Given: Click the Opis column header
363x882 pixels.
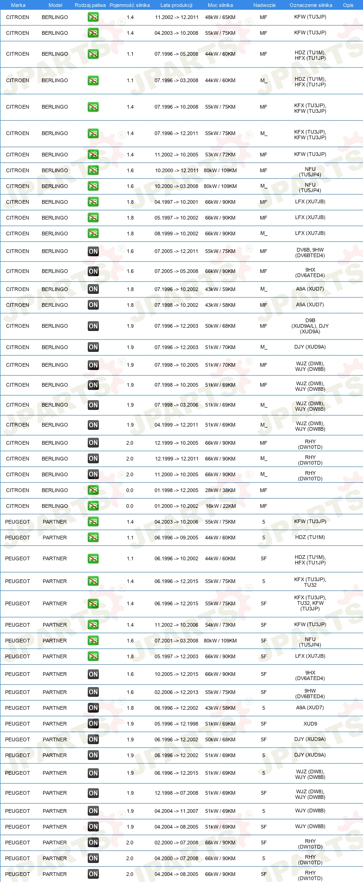Looking at the screenshot, I should [348, 5].
